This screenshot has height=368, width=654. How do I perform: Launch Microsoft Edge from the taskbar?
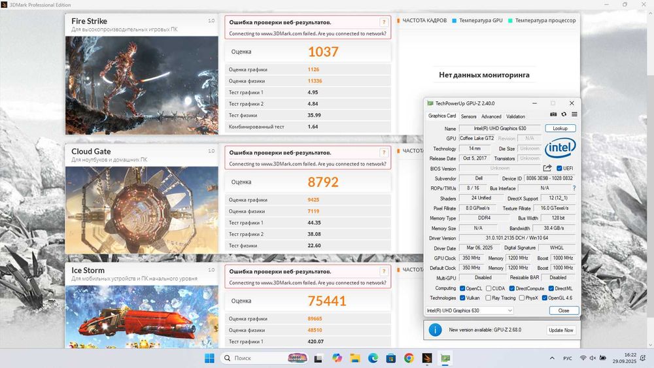pyautogui.click(x=373, y=358)
